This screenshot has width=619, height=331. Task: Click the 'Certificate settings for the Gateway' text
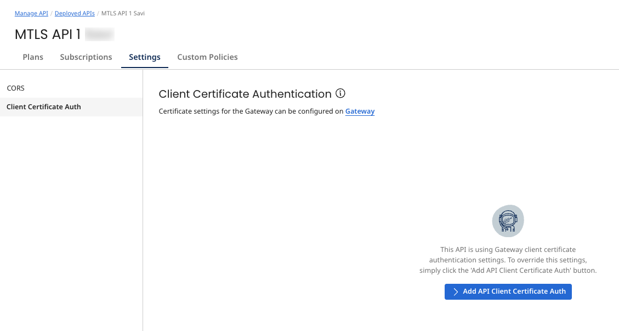point(251,111)
